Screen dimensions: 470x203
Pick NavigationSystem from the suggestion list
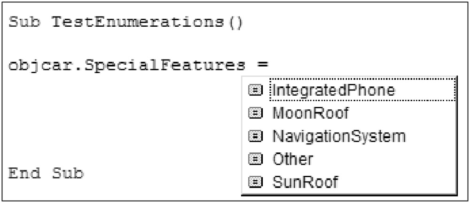pyautogui.click(x=338, y=136)
